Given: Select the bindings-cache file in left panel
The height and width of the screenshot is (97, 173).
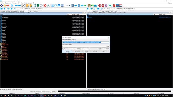Looking at the screenshot, I should pyautogui.click(x=5, y=45).
